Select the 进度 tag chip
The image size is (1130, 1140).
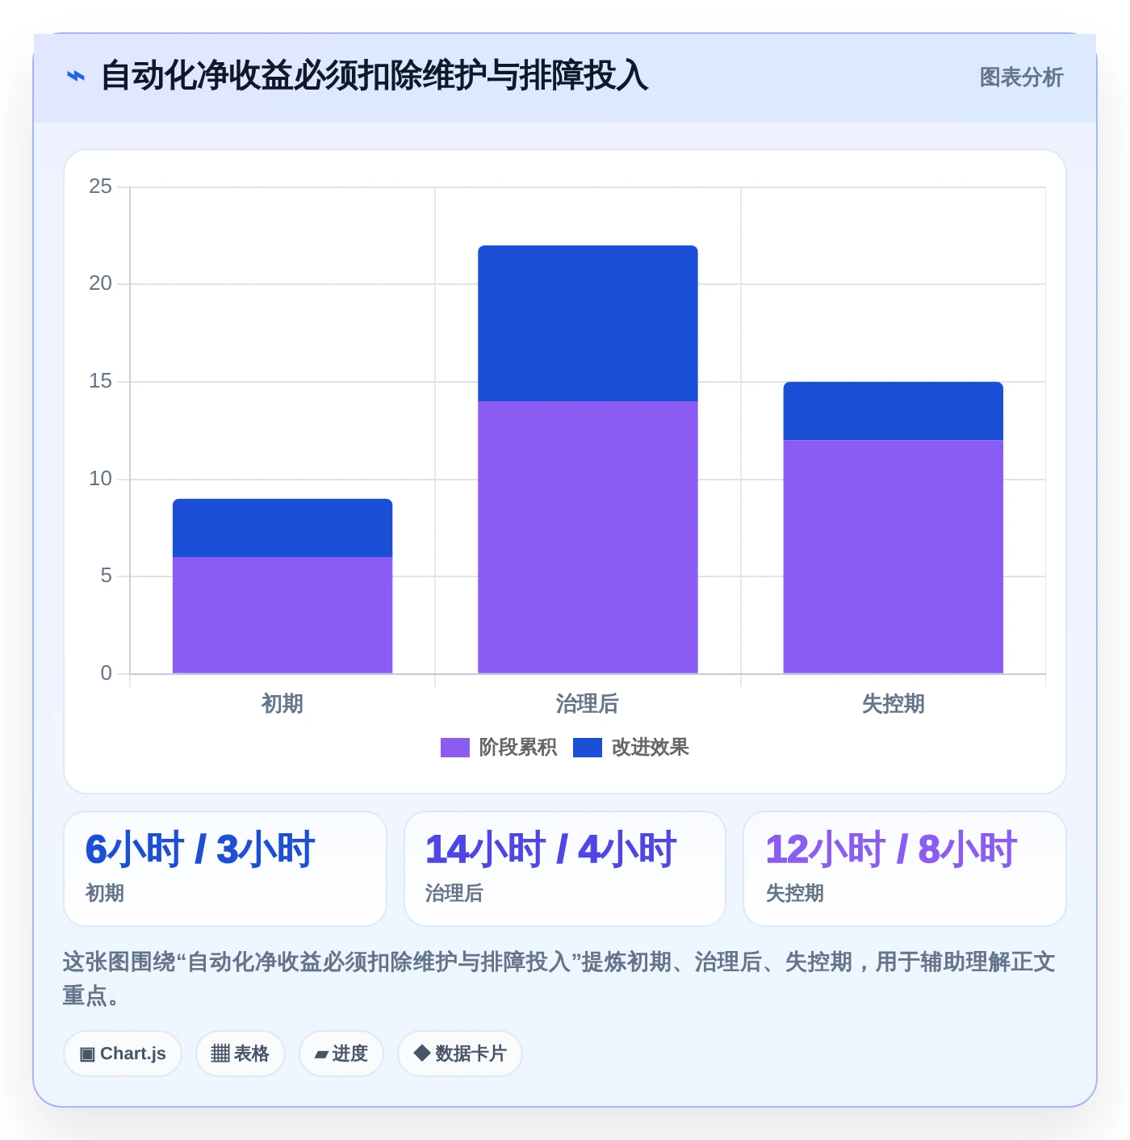(341, 1054)
